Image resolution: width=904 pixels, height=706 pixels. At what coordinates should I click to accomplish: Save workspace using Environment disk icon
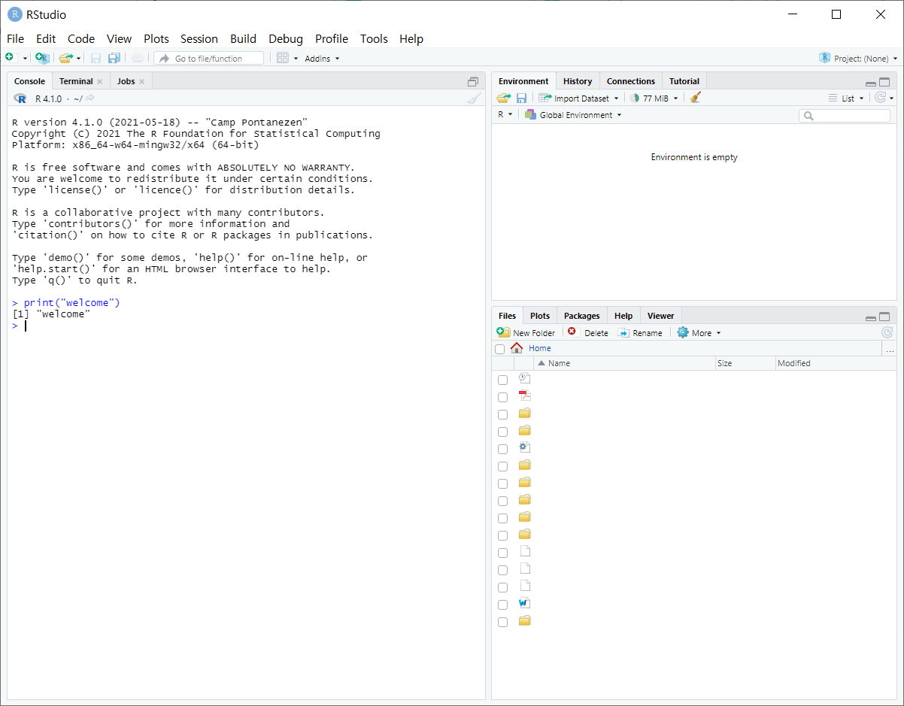pos(521,98)
